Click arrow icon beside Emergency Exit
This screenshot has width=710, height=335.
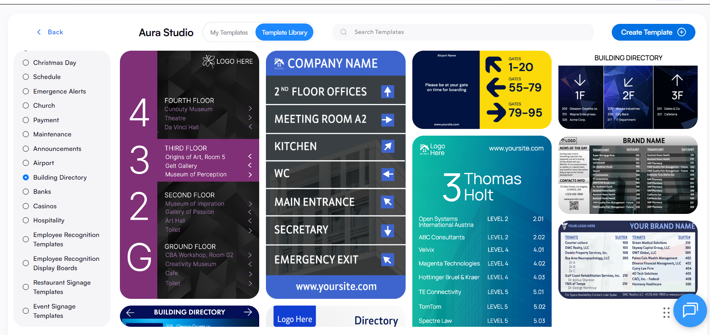pos(388,260)
